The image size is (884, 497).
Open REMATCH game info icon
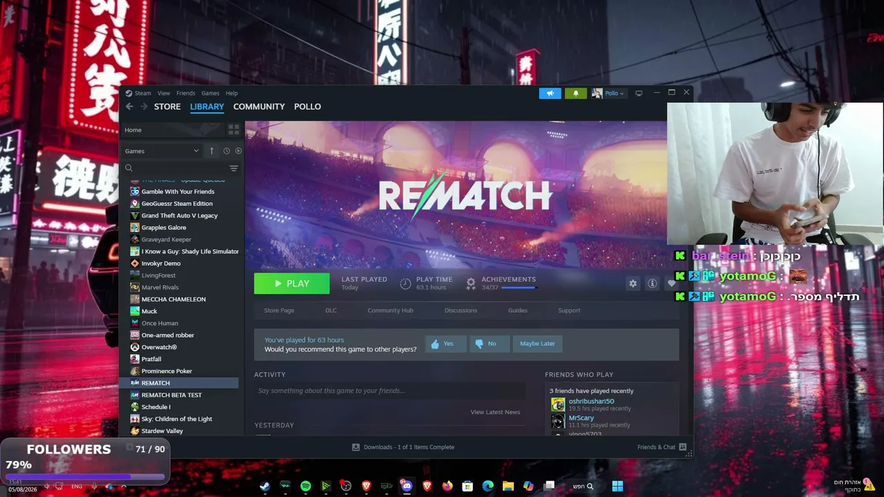point(652,284)
